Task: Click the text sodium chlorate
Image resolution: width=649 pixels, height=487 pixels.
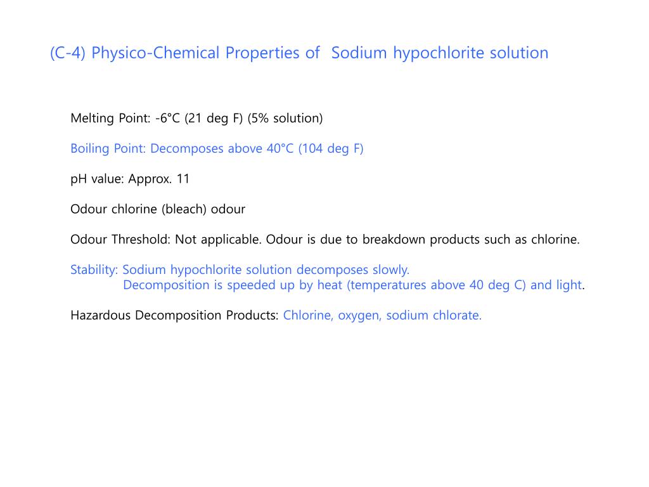Action: [x=434, y=316]
